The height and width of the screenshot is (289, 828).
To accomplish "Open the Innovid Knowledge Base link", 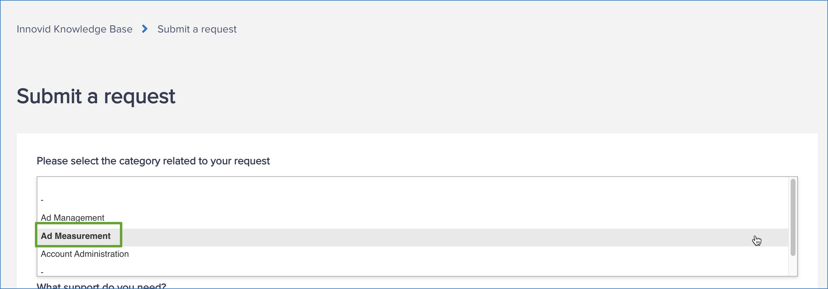I will [x=74, y=29].
